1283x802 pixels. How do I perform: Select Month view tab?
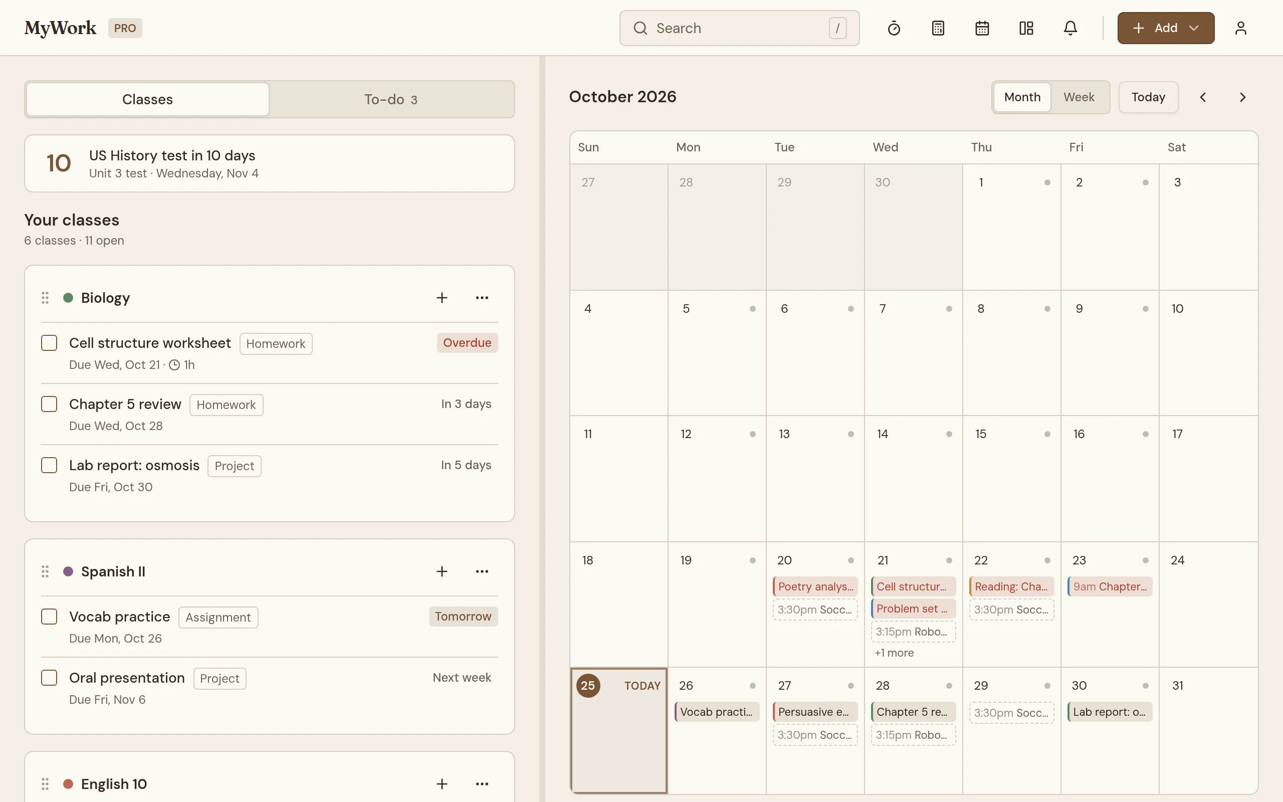tap(1021, 97)
